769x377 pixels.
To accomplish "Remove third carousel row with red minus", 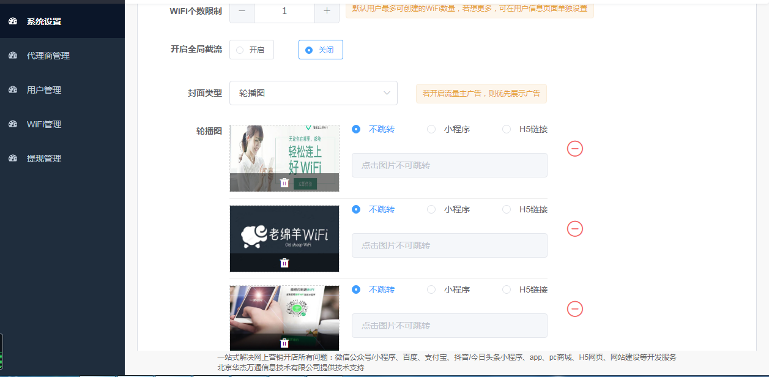I will point(575,309).
